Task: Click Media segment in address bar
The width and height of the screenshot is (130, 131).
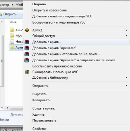Action: (x=19, y=5)
